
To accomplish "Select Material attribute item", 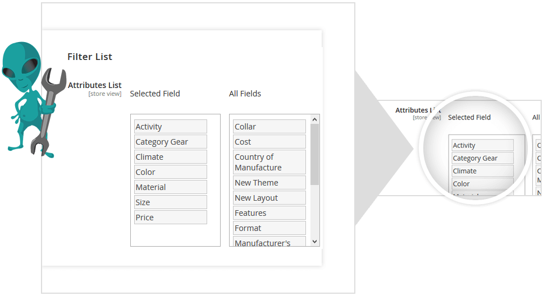I will 171,187.
